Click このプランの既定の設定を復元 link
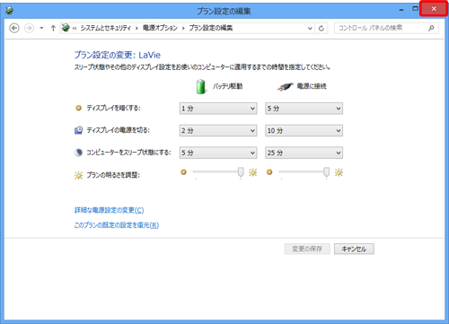Image resolution: width=449 pixels, height=324 pixels. (x=117, y=225)
